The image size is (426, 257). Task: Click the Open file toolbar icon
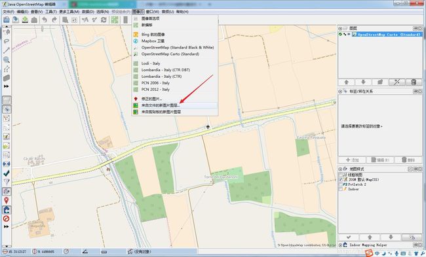7,20
